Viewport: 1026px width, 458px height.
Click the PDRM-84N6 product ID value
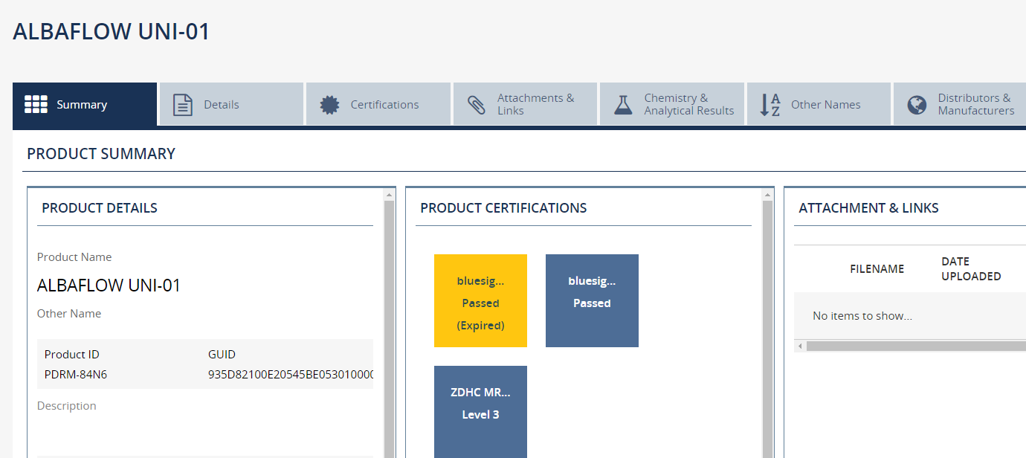tap(76, 375)
